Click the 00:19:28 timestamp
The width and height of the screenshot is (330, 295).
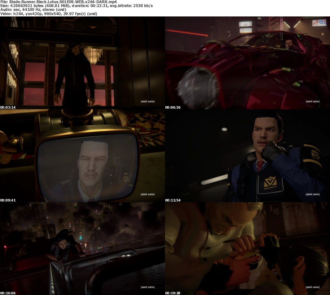point(173,293)
